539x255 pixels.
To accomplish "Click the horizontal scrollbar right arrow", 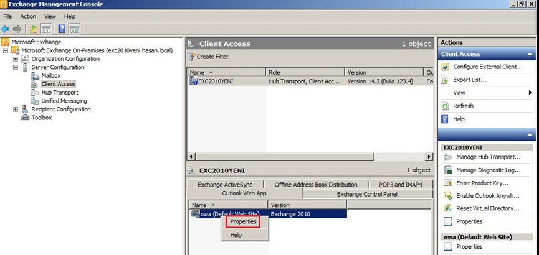I will point(429,157).
